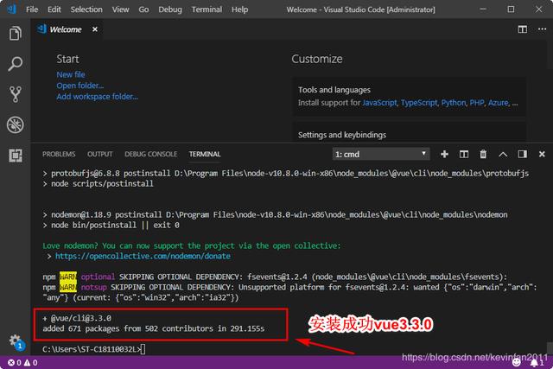Image resolution: width=553 pixels, height=369 pixels.
Task: Click the 'node scripts/postinstall' line
Action: coord(99,183)
